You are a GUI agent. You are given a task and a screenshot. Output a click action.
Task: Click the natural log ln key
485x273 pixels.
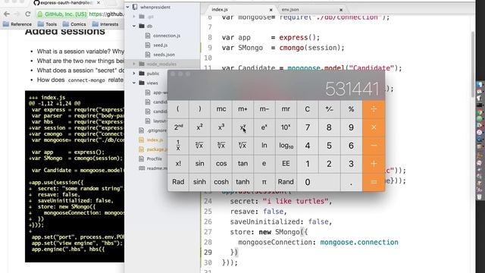coord(264,146)
